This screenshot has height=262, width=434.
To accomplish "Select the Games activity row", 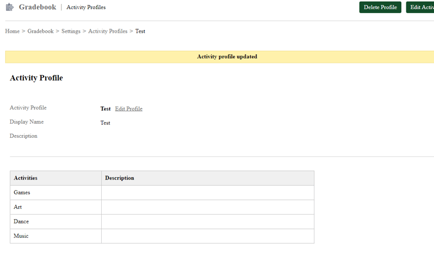I will (x=22, y=193).
